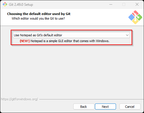Click the heading 'Choosing the default editor used by Git'
The height and width of the screenshot is (113, 144).
39,14
